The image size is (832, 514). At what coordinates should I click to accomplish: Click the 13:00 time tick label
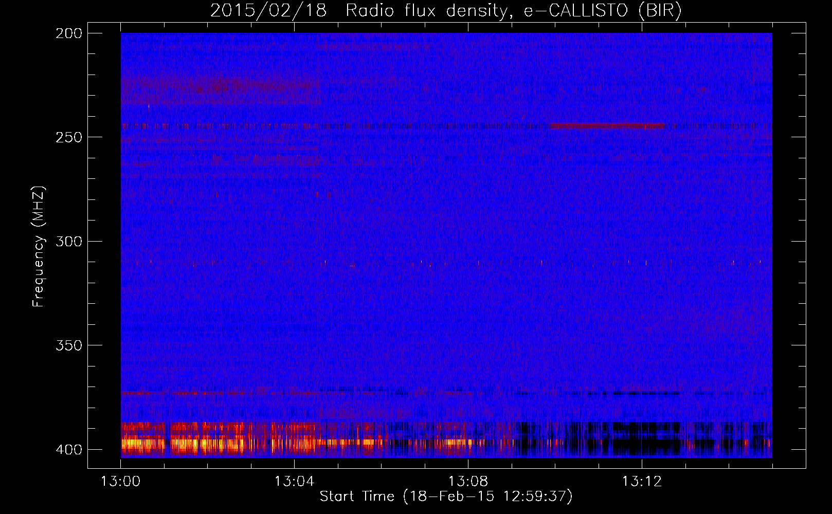120,482
